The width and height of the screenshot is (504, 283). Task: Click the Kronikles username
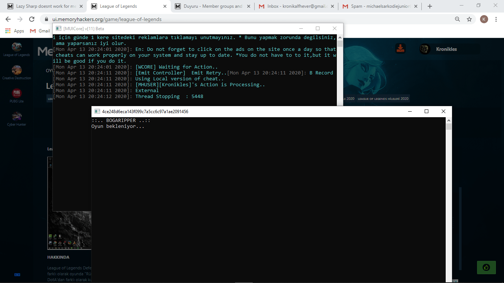point(446,49)
